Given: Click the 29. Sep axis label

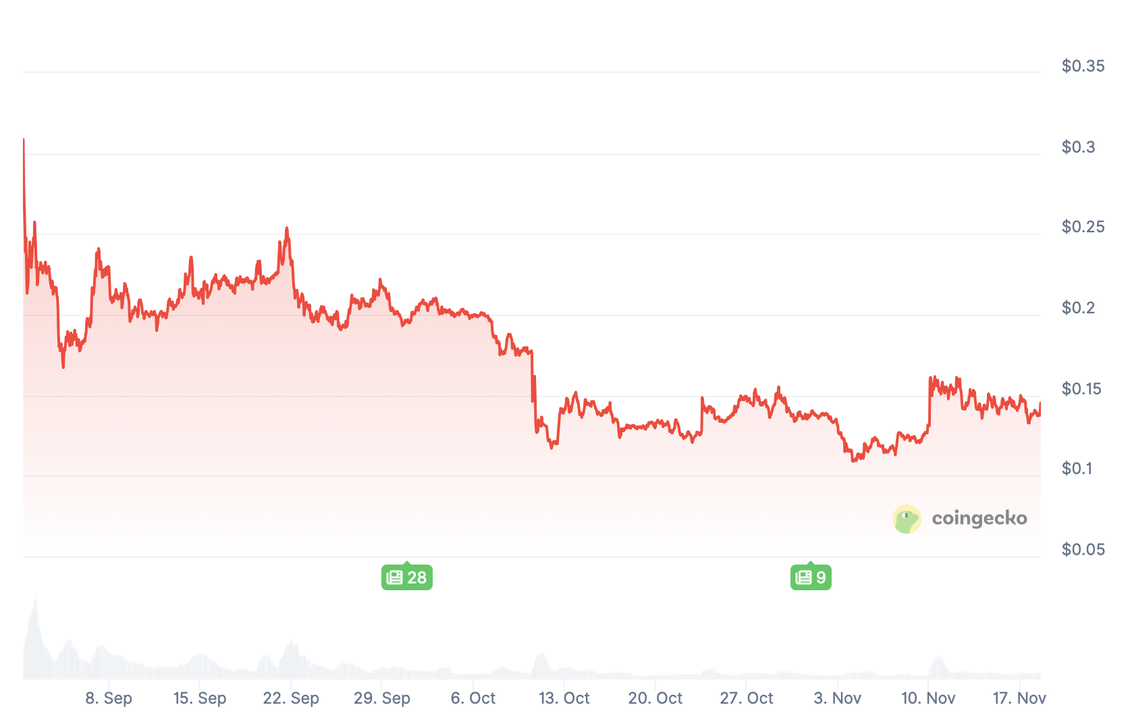Looking at the screenshot, I should click(x=382, y=698).
